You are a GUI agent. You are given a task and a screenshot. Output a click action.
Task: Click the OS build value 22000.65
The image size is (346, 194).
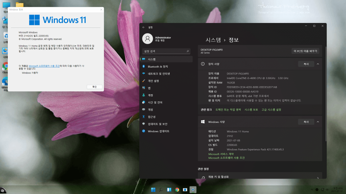pos(232,145)
